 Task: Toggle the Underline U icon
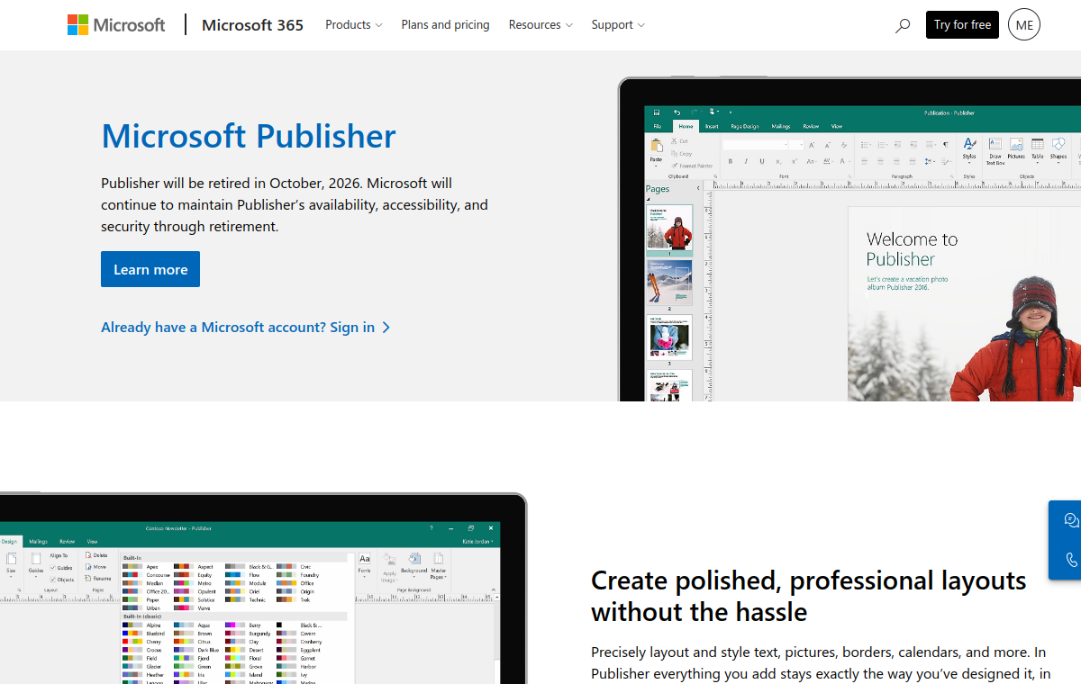click(762, 161)
